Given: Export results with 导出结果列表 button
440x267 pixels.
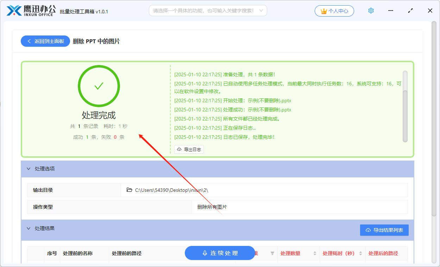Looking at the screenshot, I should pyautogui.click(x=384, y=230).
